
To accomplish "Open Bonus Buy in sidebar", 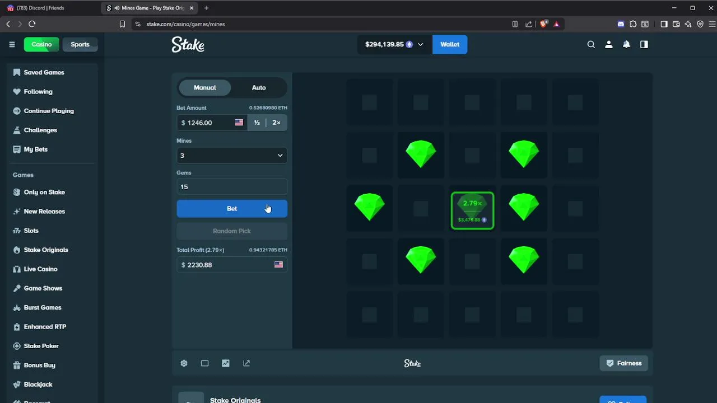I will [39, 365].
